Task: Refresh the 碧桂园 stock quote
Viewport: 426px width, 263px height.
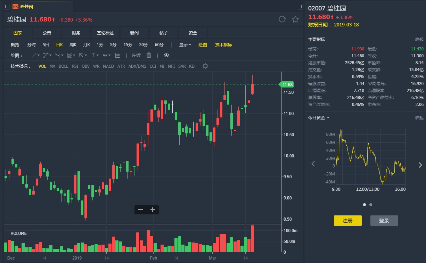Action: [282, 19]
